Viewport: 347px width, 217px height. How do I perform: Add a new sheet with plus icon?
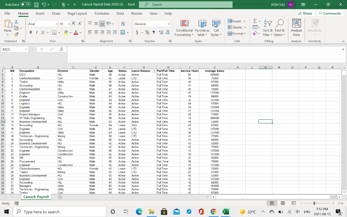[60, 197]
